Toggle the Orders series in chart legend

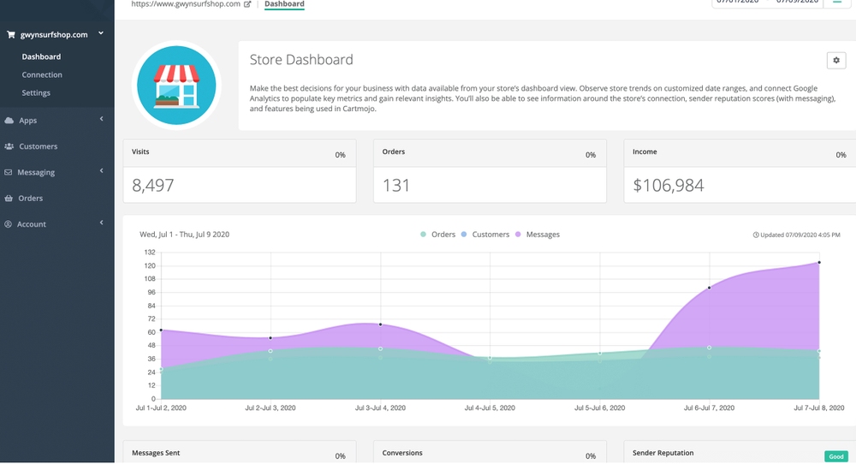pos(438,235)
